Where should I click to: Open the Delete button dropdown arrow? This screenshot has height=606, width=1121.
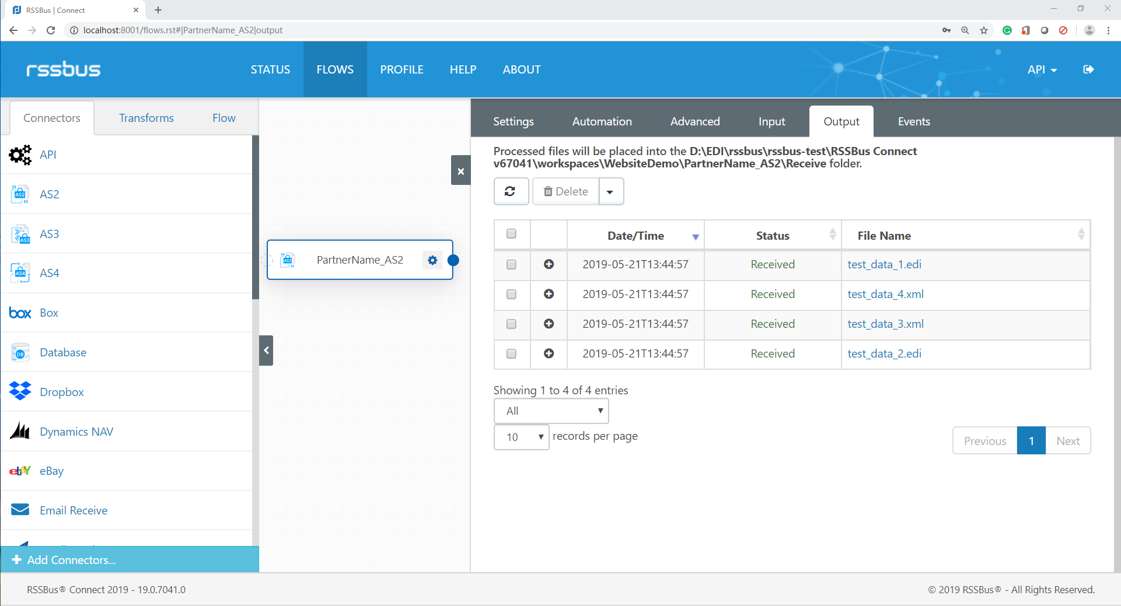610,192
